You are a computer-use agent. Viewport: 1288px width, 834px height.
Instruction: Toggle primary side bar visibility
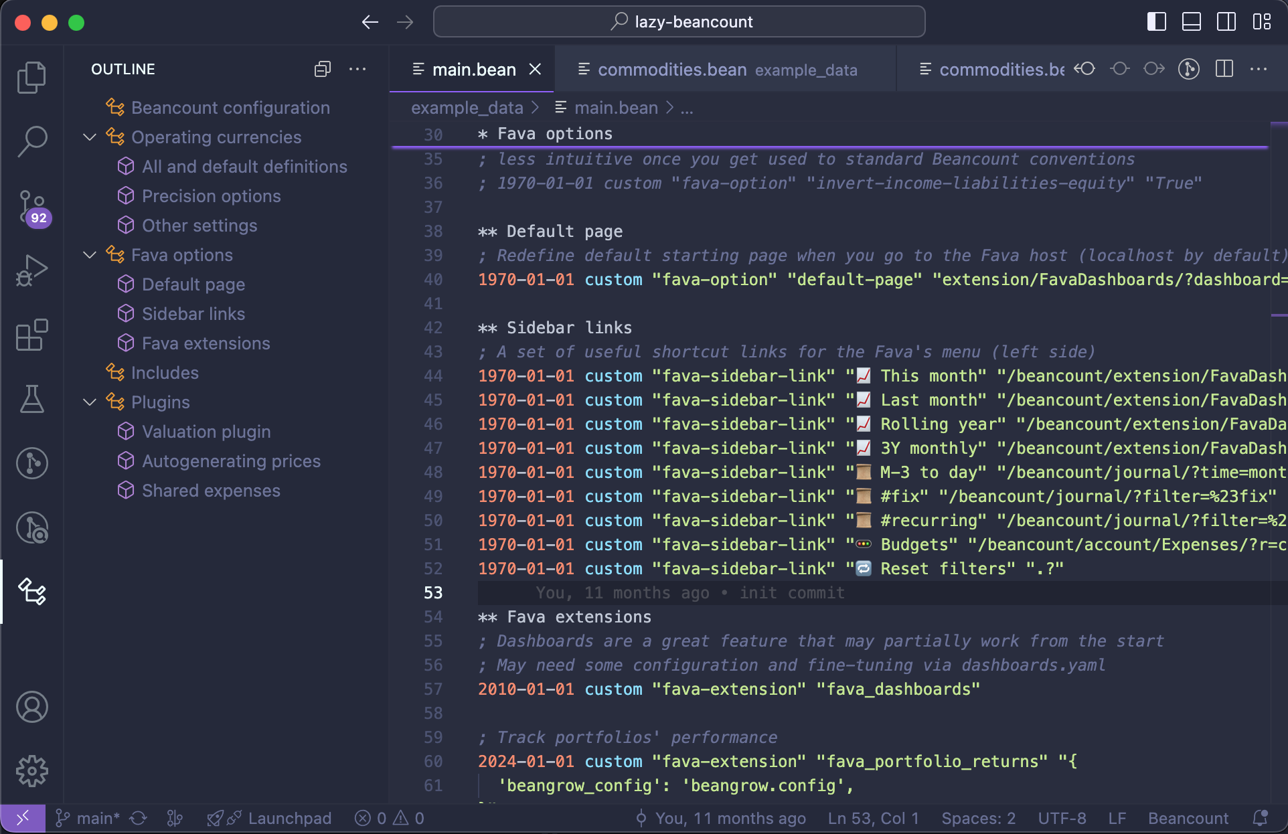pyautogui.click(x=1157, y=22)
